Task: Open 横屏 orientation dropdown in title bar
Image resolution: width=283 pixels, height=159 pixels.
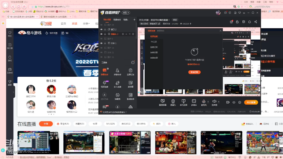Action: (126, 13)
